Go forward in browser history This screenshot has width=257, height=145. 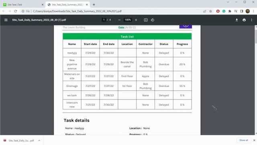[9, 11]
